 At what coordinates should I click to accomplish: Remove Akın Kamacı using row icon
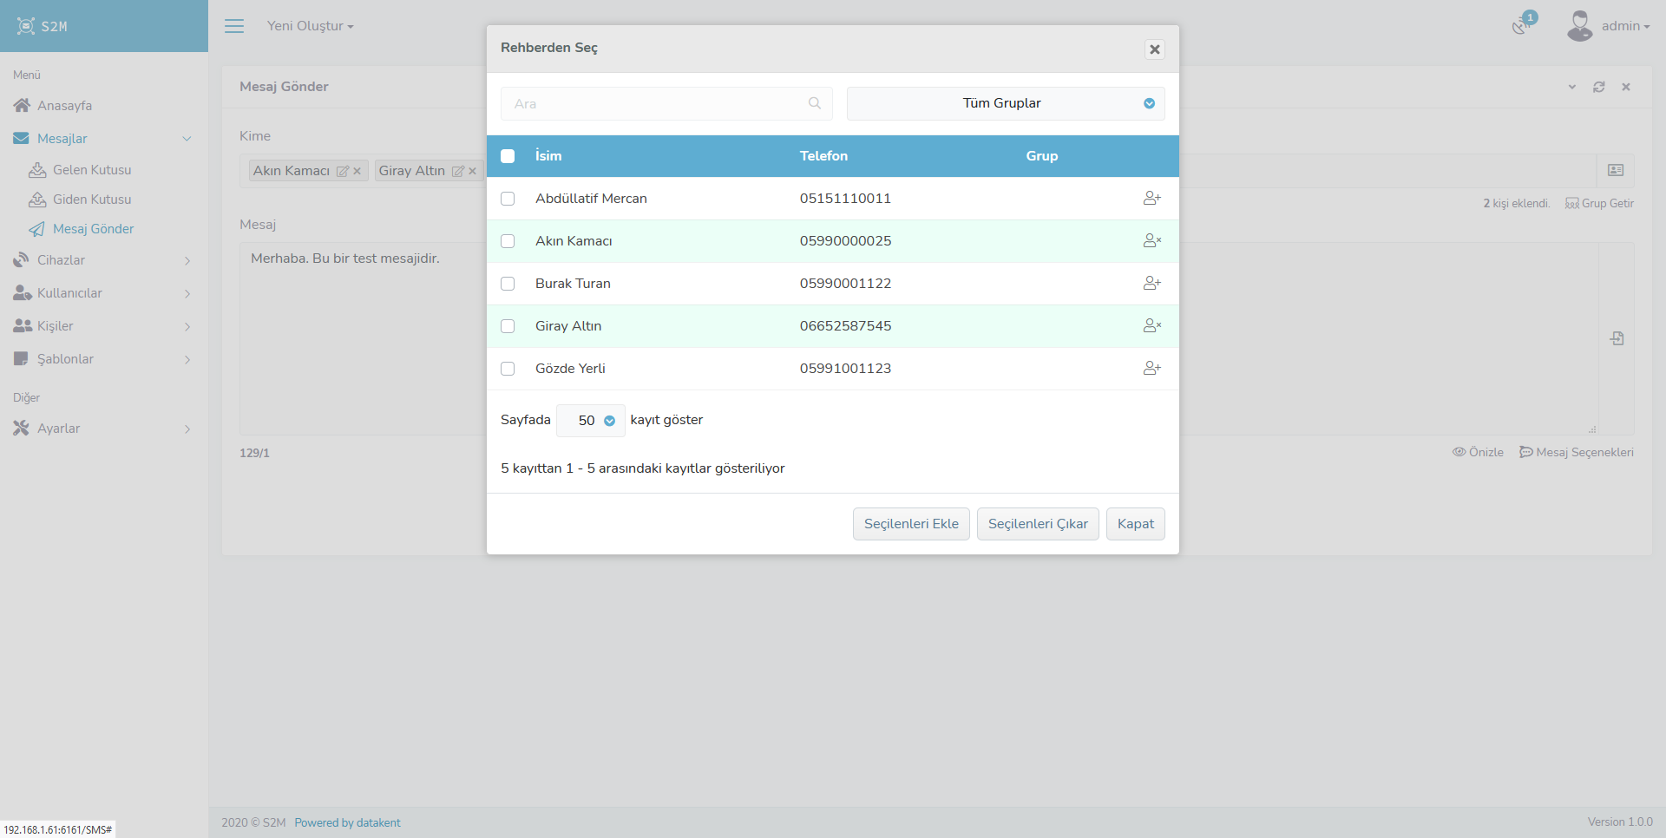click(1151, 241)
